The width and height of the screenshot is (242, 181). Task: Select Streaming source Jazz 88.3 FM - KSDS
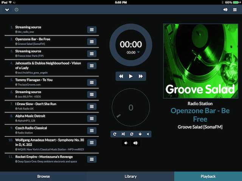pos(52,94)
